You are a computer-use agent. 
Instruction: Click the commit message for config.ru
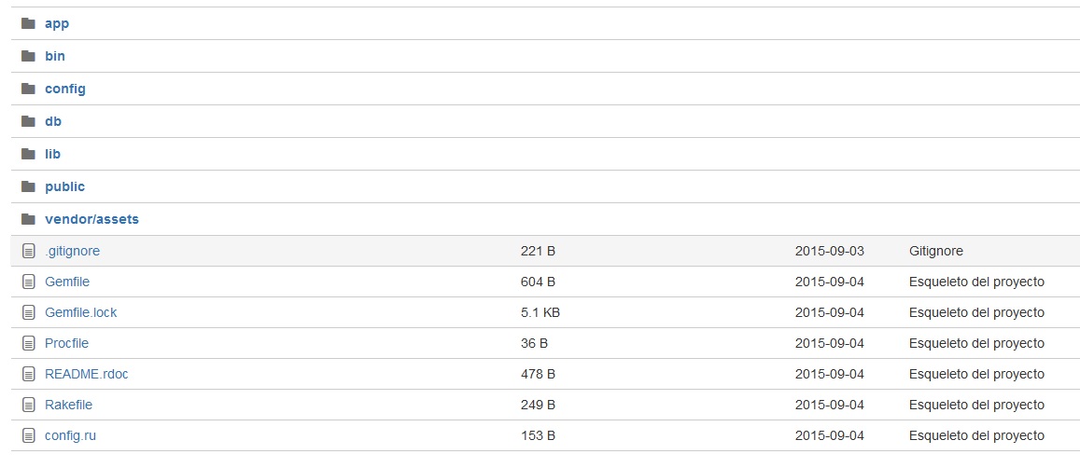point(976,435)
